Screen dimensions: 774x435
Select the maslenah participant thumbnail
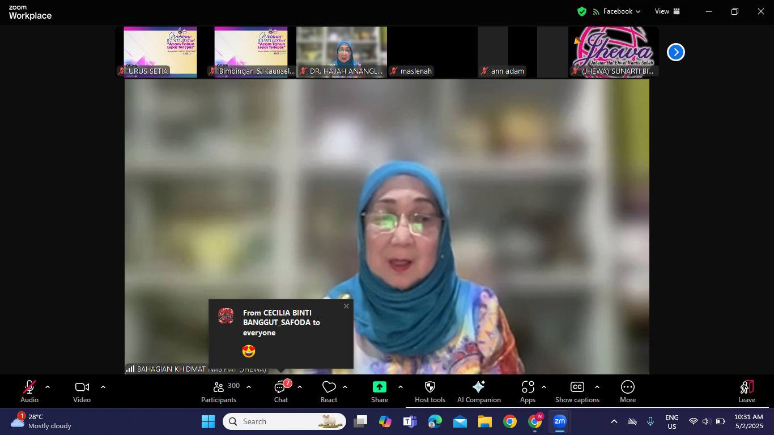click(432, 52)
